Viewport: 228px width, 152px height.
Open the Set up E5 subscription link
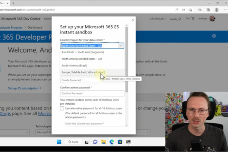coord(25,88)
